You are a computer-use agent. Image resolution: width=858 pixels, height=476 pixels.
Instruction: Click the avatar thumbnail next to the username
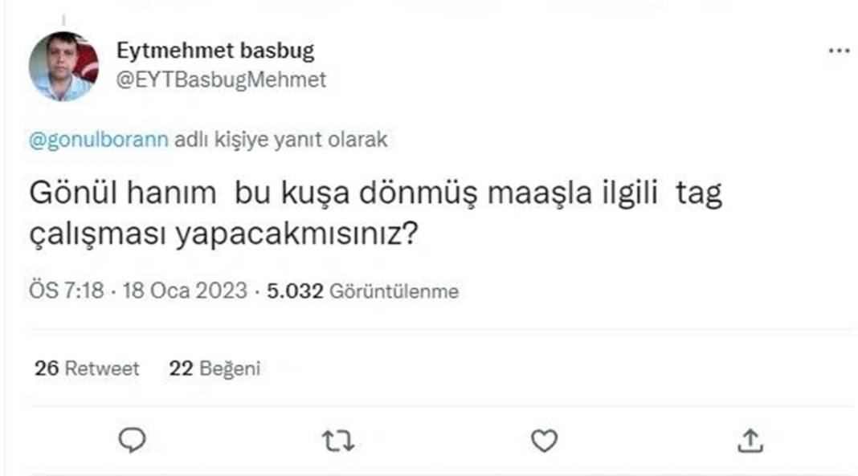coord(64,60)
